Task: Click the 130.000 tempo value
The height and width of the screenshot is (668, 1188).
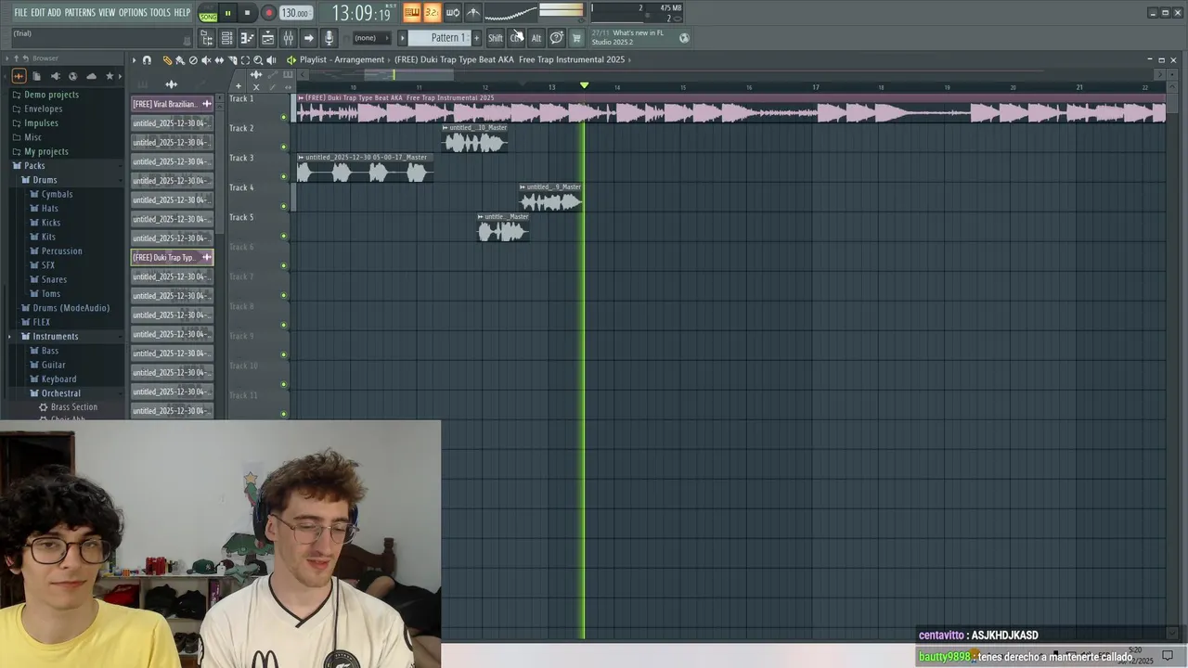Action: [295, 13]
